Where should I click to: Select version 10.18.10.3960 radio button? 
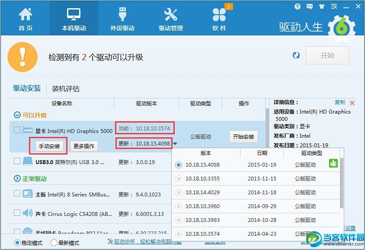point(179,206)
